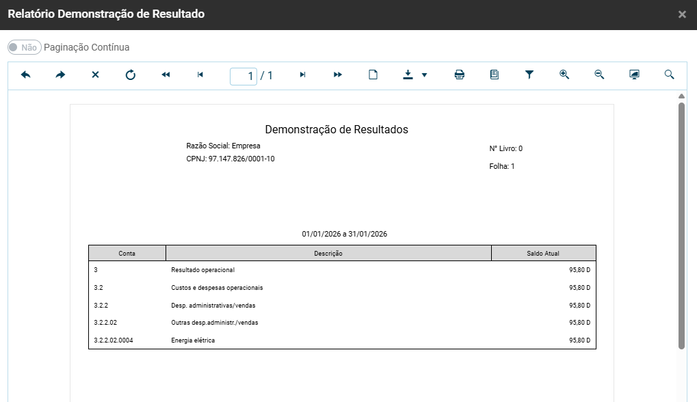Click Outras desp.administr./vendas description
This screenshot has width=697, height=402.
215,323
